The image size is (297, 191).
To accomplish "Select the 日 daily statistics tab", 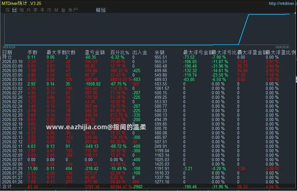I will 14,10.
